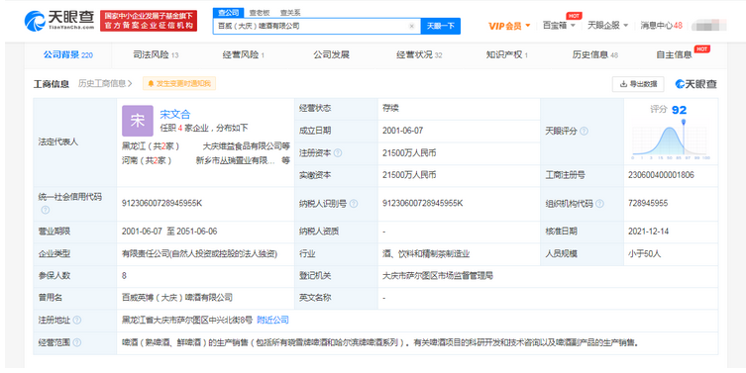Open the 历史信息 tab

594,55
